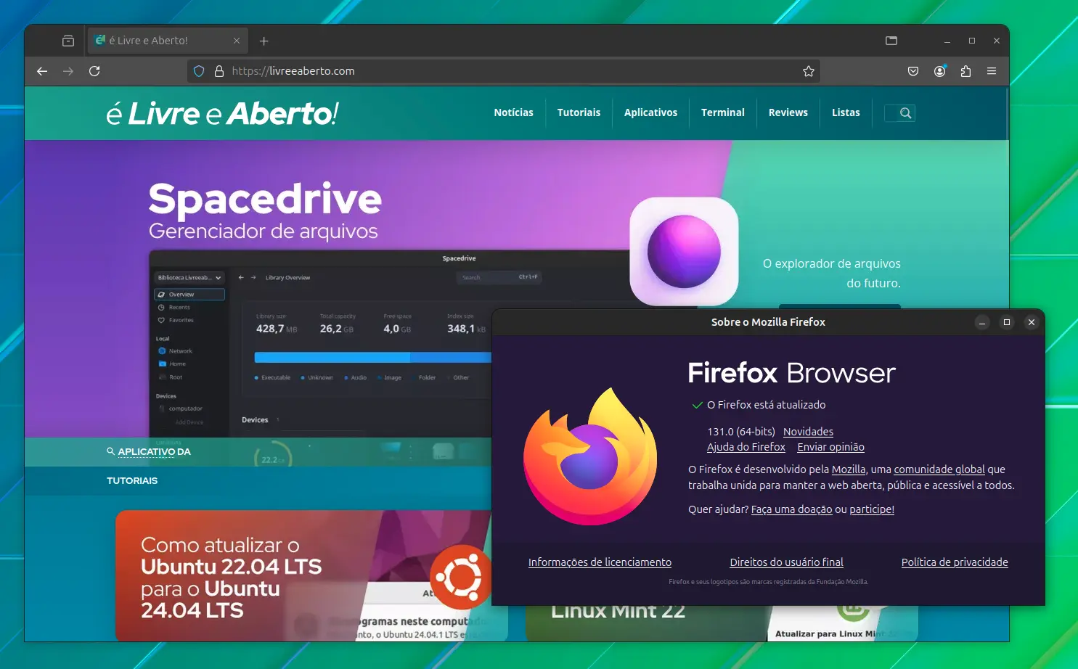Click the Firefox Browser wordmark
1078x669 pixels.
click(x=791, y=373)
